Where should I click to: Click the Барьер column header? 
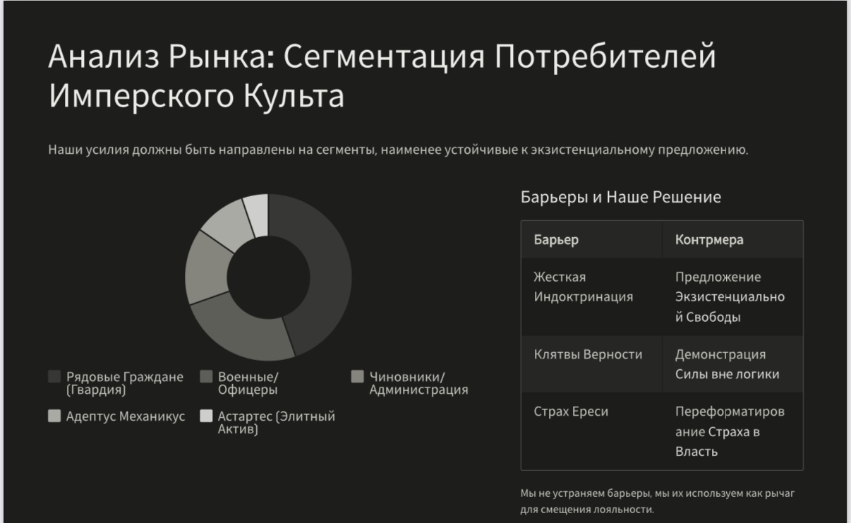coord(556,240)
